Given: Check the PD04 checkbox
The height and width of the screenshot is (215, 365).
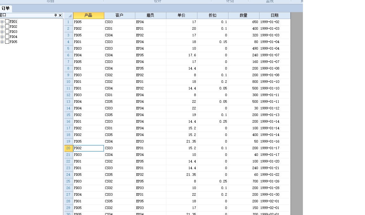Looking at the screenshot, I should [x=7, y=37].
